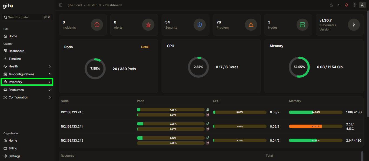The width and height of the screenshot is (369, 161).
Task: Click the help question mark icon
Action: point(354,5)
